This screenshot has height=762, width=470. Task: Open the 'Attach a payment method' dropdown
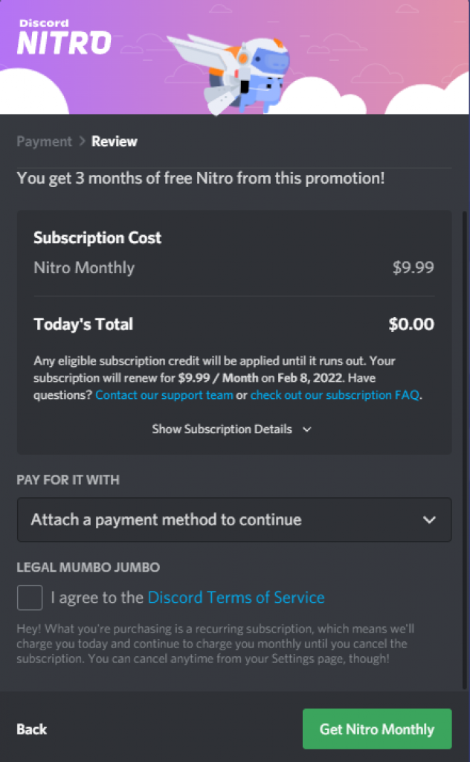[x=234, y=519]
